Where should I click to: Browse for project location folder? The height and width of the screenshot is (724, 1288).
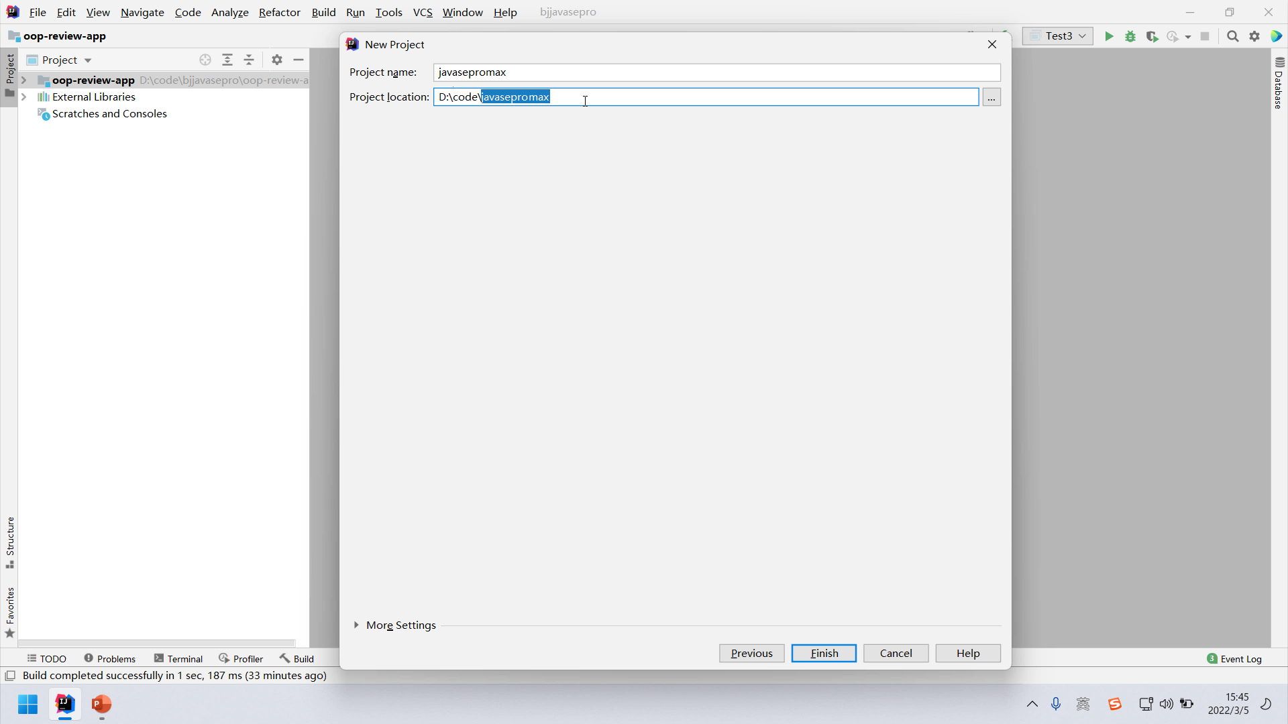pyautogui.click(x=991, y=97)
